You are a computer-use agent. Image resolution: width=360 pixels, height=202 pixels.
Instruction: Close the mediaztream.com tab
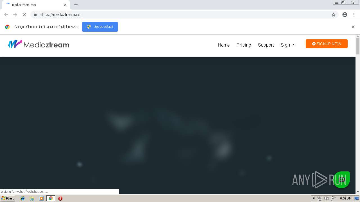pos(65,5)
